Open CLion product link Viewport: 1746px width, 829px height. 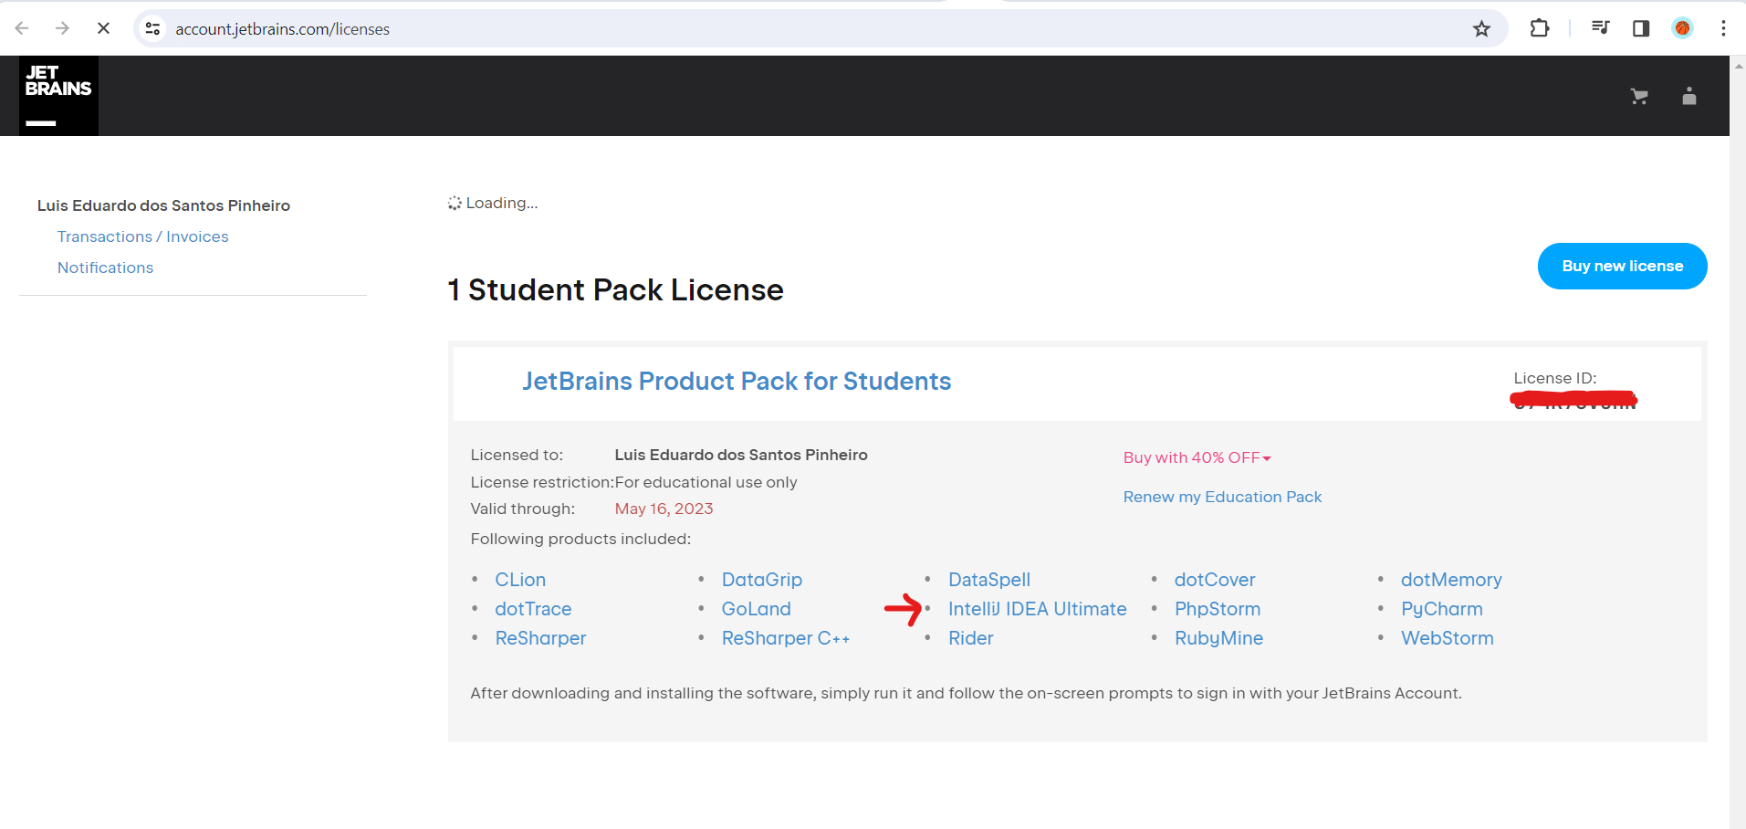pos(520,580)
